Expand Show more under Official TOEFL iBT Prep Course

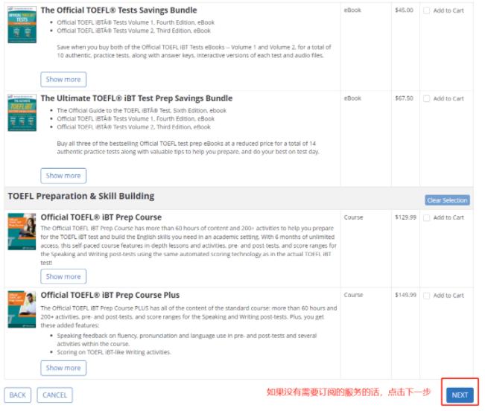(63, 276)
